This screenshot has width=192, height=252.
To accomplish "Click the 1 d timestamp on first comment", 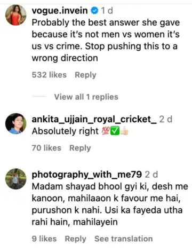I will (107, 11).
